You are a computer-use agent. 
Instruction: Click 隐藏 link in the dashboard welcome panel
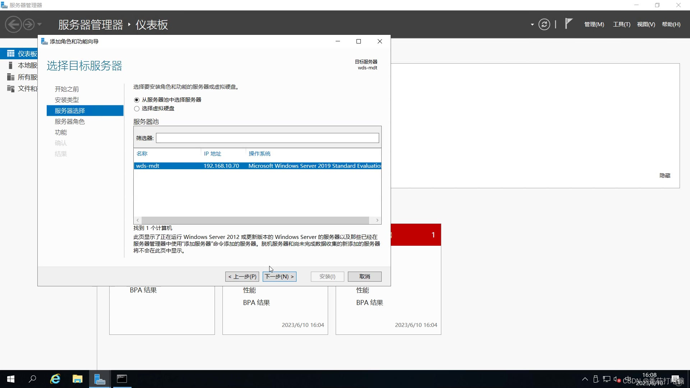[x=665, y=176]
